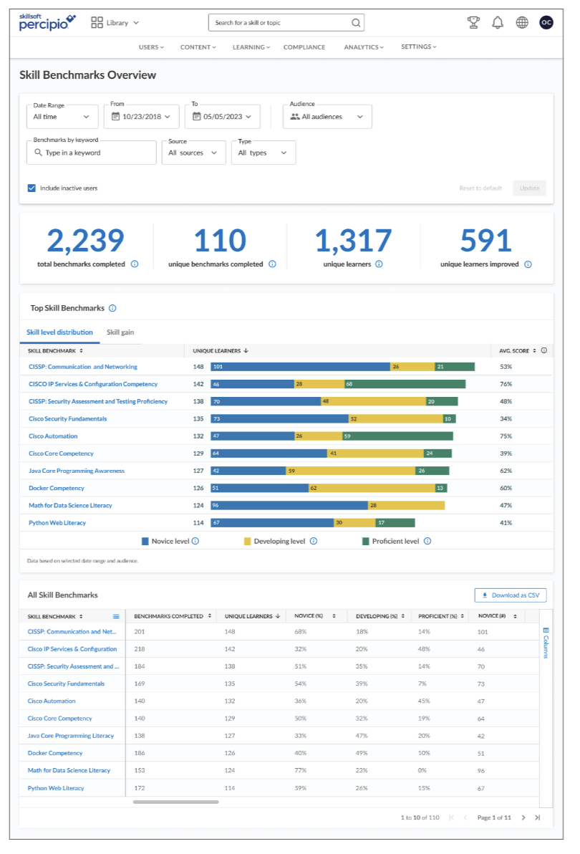The width and height of the screenshot is (580, 854).
Task: Open Date Range All time dropdown
Action: click(62, 117)
